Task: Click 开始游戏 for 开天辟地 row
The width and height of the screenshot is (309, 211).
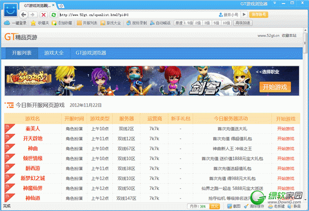Action: tap(285, 138)
